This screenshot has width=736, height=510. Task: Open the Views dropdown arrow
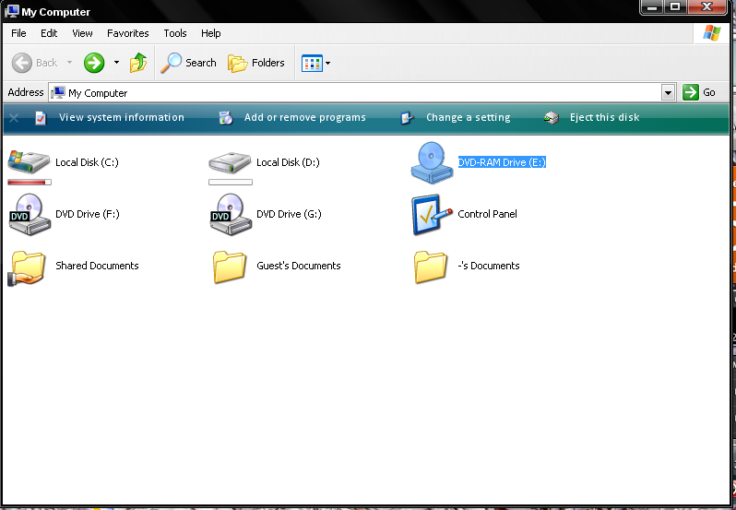(327, 63)
